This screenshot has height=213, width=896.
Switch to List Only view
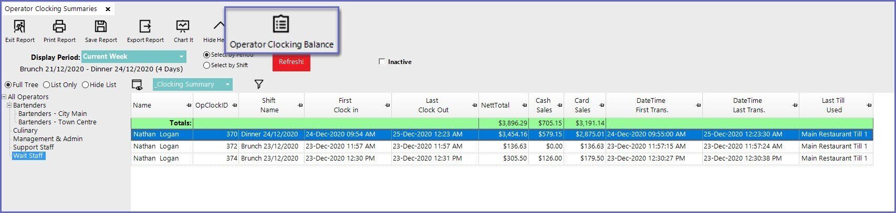tap(47, 85)
